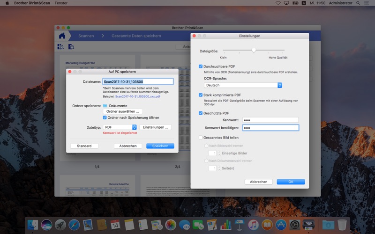Click red text Kennwort ist eingerichtet

tap(120, 133)
